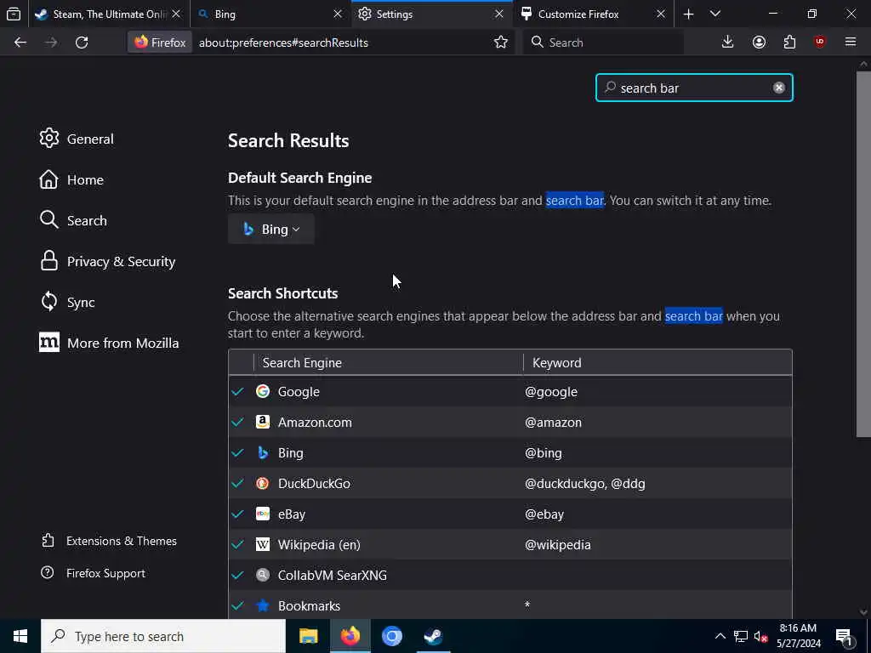Open the uBlock Origin extension icon

tap(820, 43)
